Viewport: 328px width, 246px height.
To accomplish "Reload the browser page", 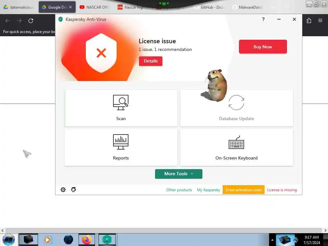I will (31, 21).
